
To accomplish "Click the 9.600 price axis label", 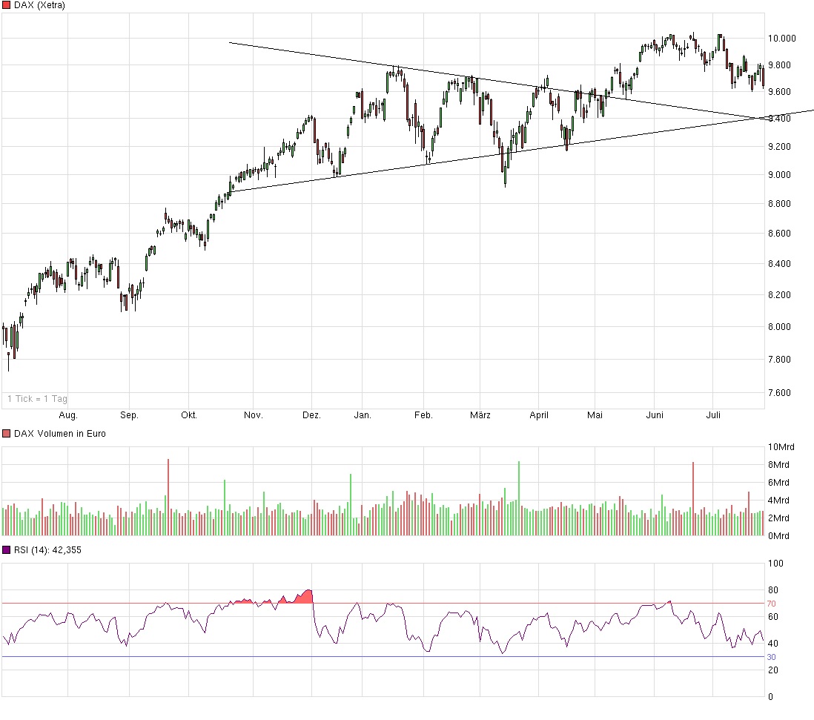I will (780, 92).
